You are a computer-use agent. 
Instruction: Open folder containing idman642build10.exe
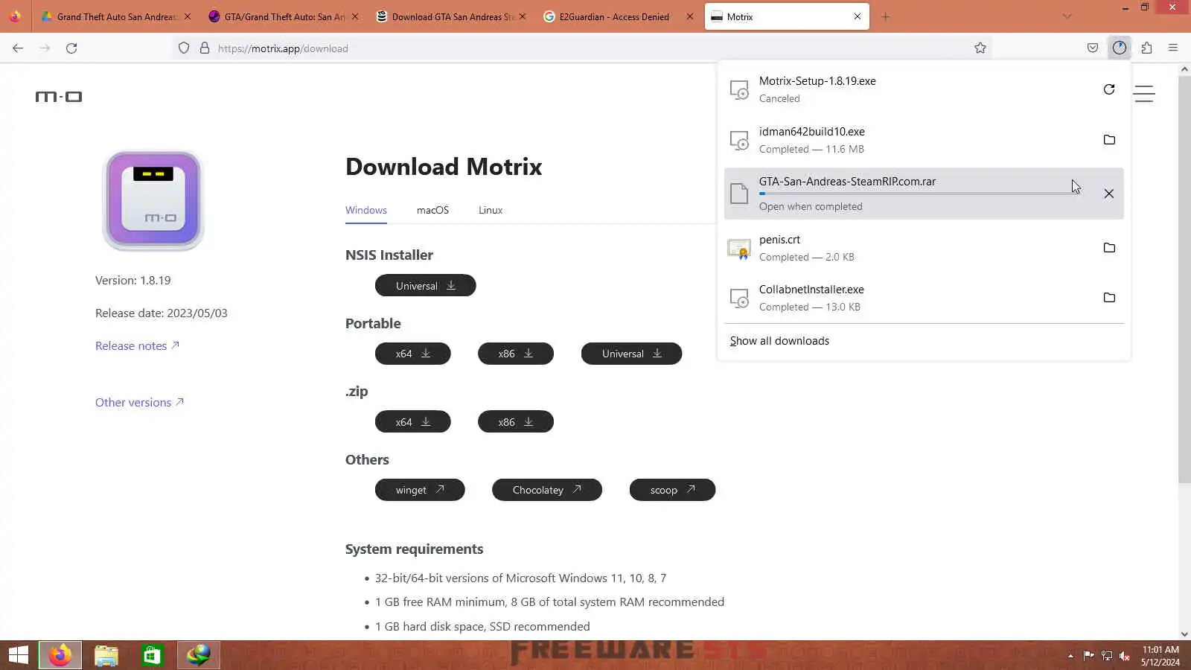coord(1109,140)
